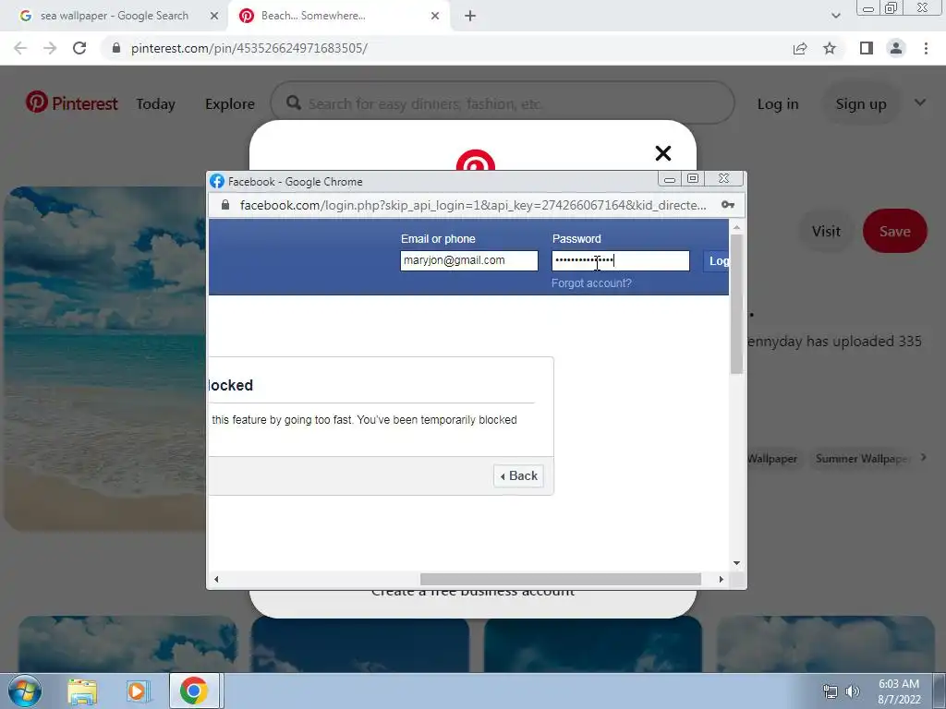Click Log in on Pinterest header
Viewport: 946px width, 709px height.
point(778,103)
